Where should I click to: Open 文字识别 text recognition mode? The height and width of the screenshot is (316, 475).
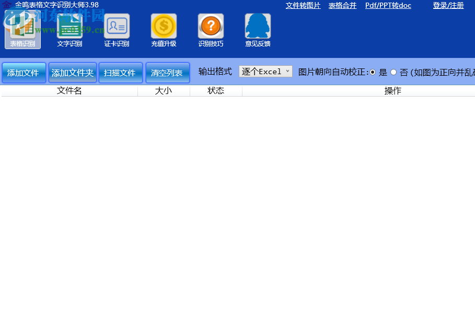[69, 30]
